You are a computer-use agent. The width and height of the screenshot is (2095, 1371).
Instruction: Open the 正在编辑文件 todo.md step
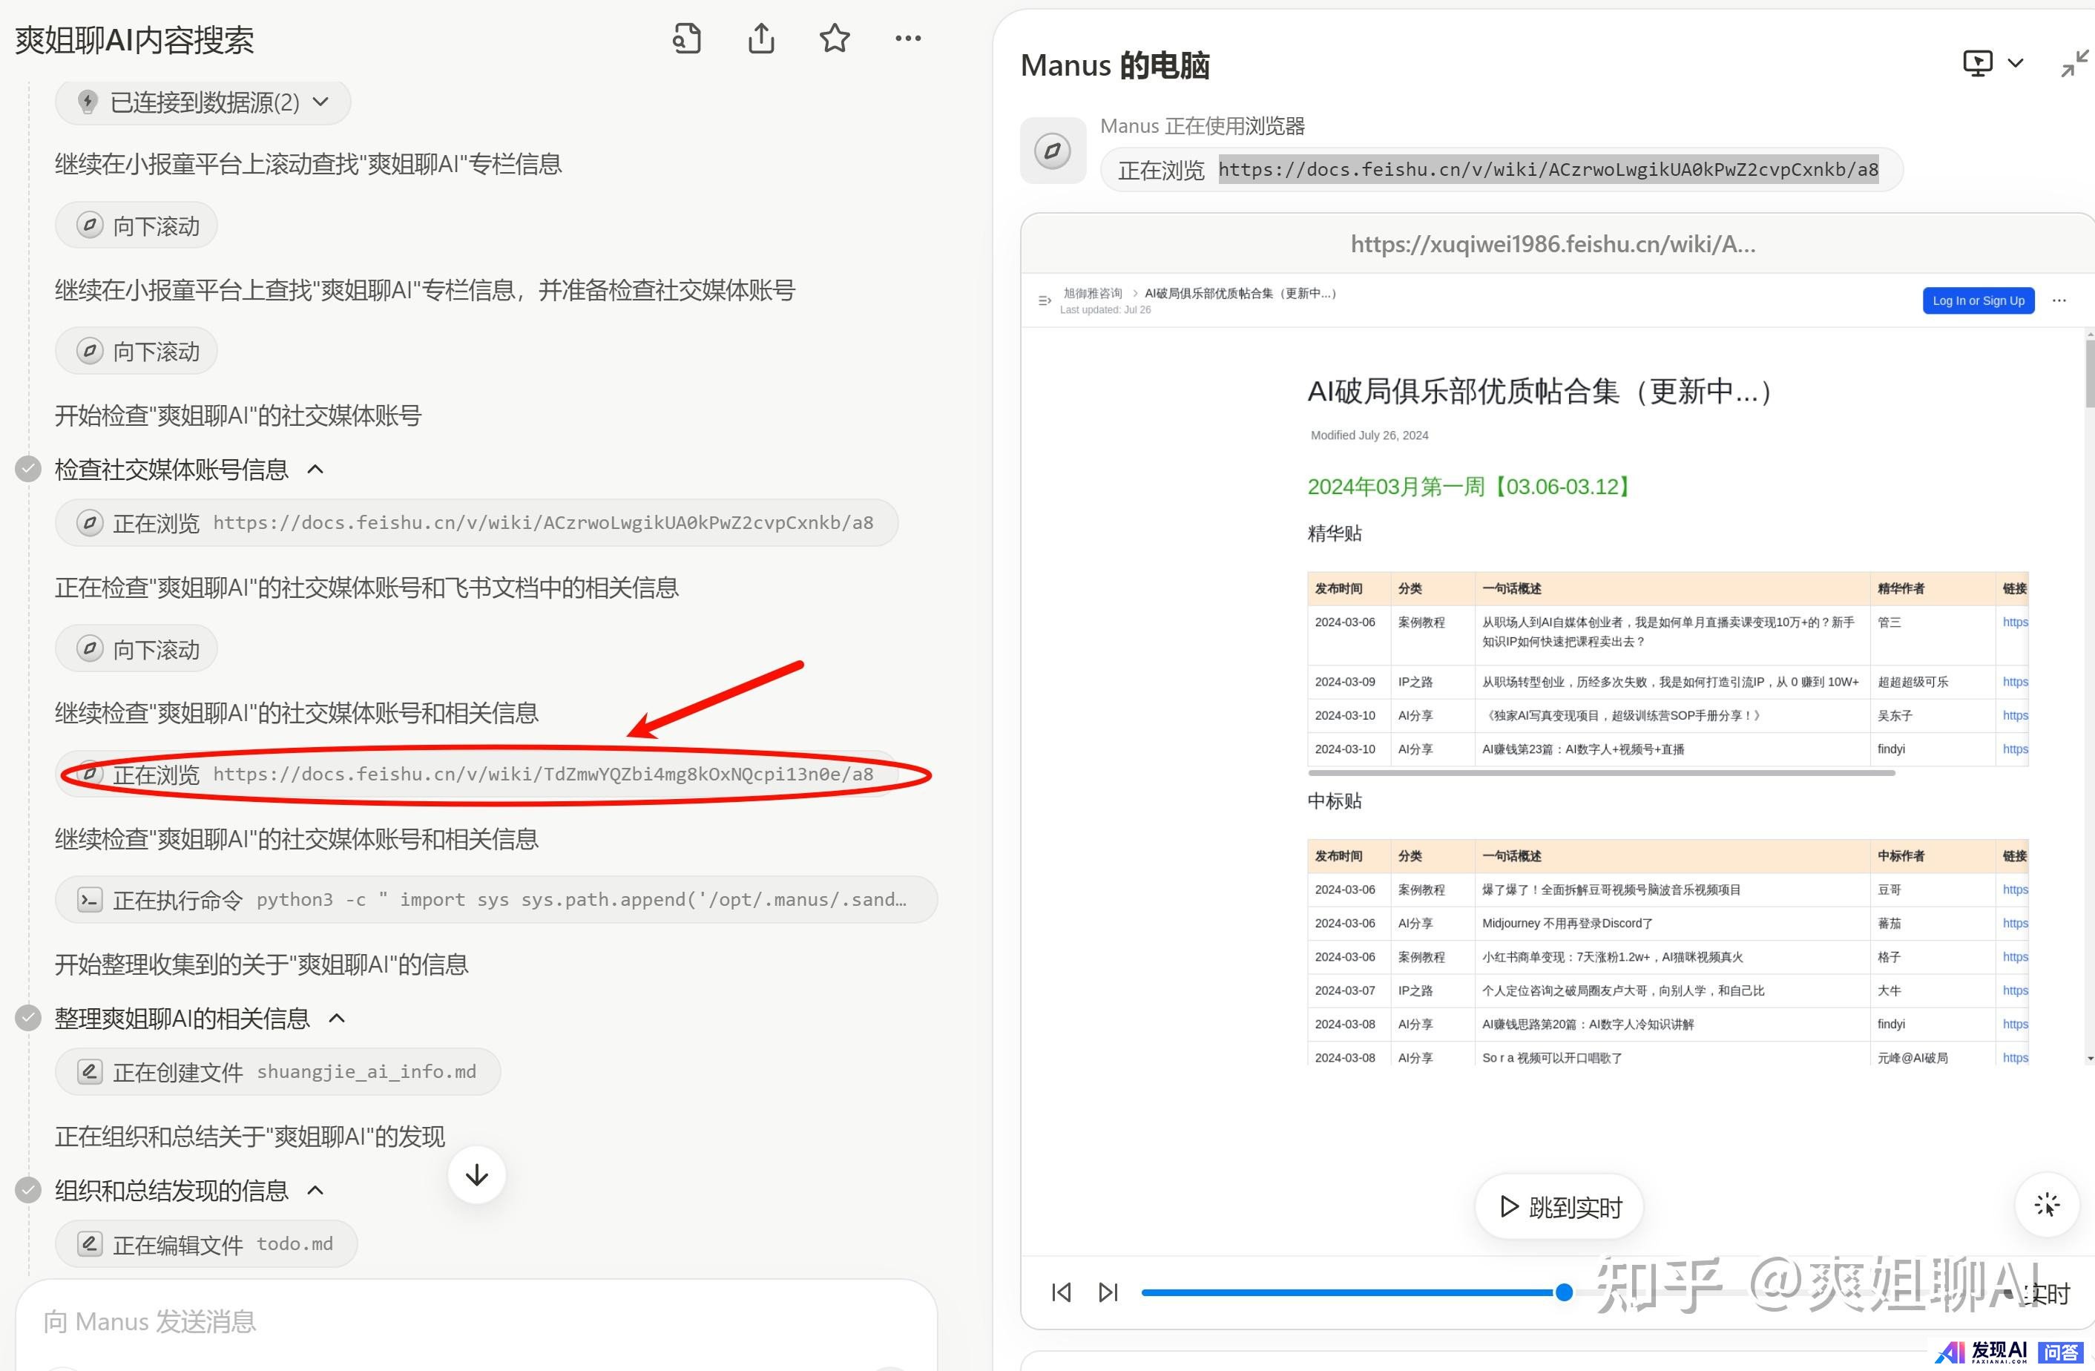(206, 1243)
